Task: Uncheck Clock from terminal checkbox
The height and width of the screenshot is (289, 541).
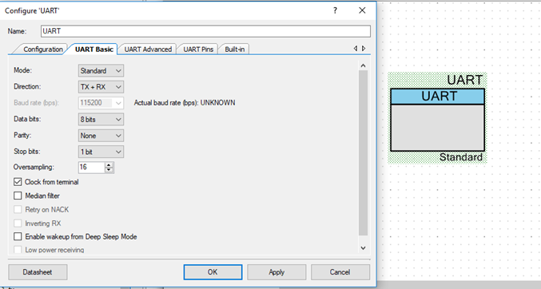Action: coord(18,182)
